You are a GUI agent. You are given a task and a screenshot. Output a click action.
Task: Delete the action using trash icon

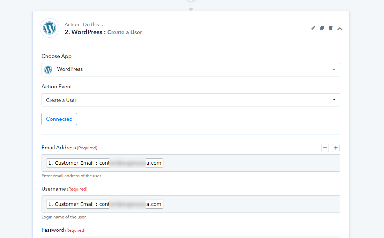pyautogui.click(x=331, y=28)
